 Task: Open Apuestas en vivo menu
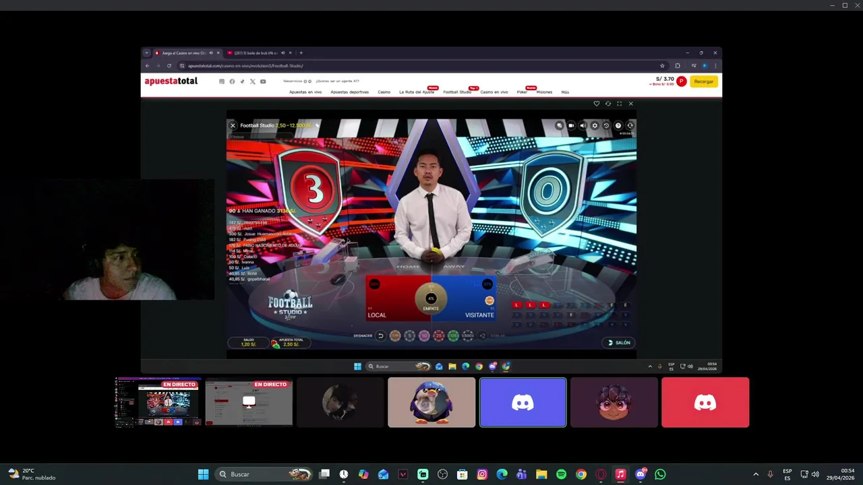click(305, 92)
